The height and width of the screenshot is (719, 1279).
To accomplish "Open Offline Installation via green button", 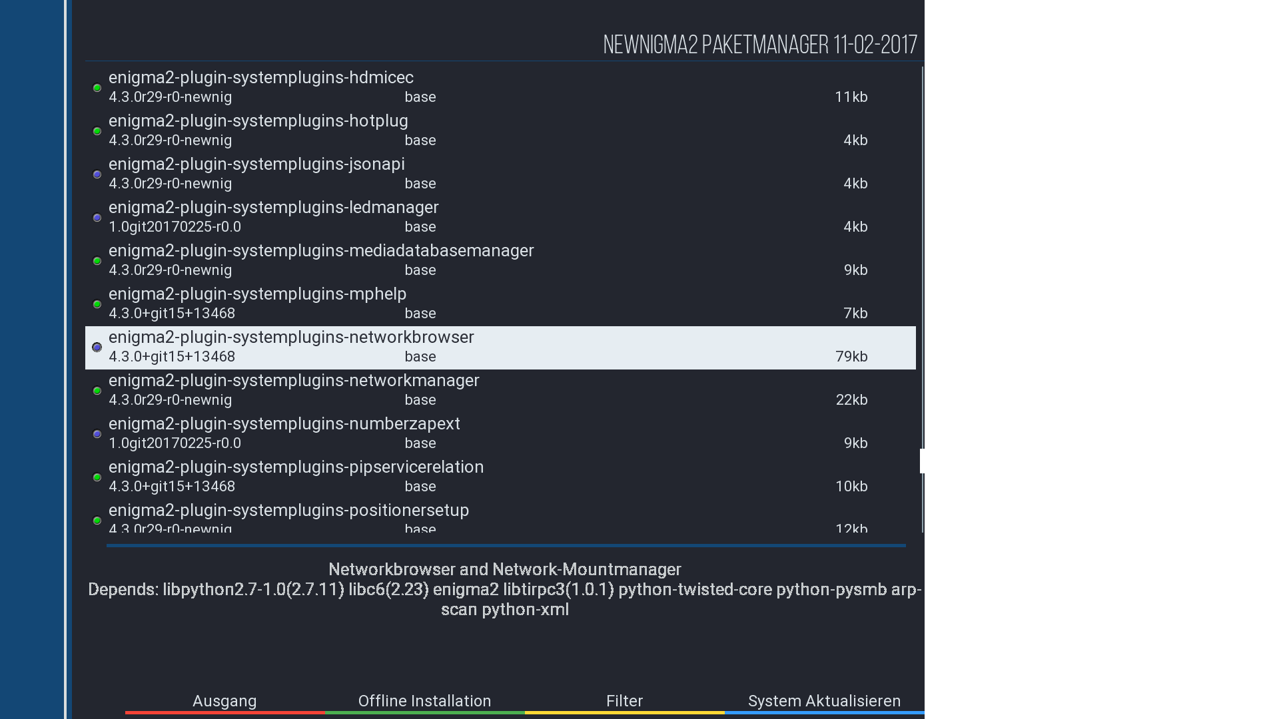I will pos(424,701).
